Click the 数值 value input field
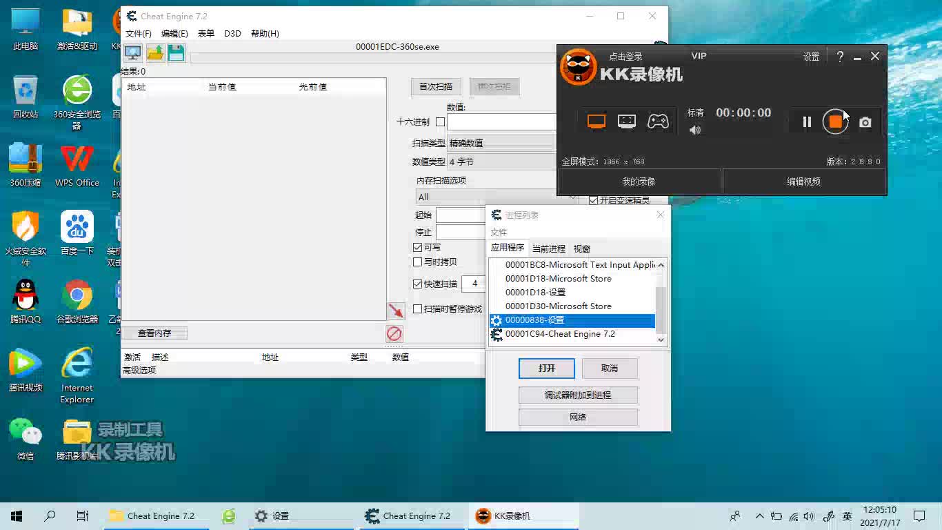This screenshot has width=942, height=530. pos(501,122)
